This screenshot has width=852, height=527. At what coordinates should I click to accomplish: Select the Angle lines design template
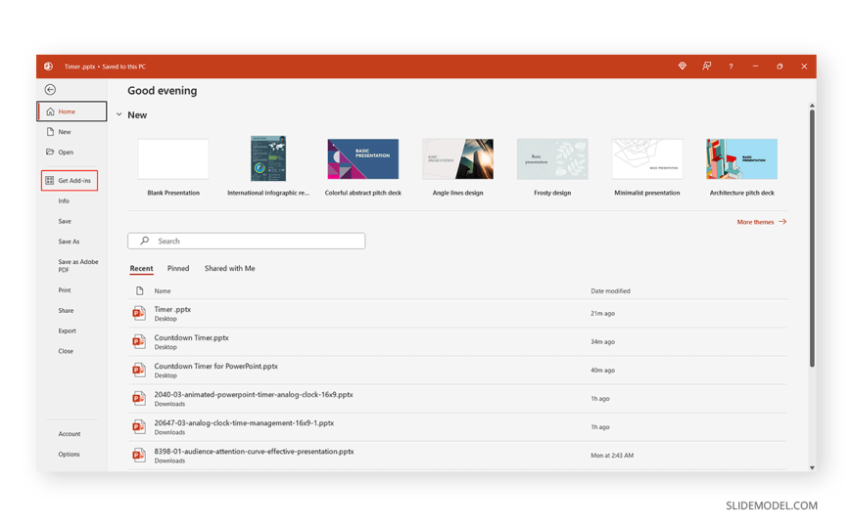(457, 159)
